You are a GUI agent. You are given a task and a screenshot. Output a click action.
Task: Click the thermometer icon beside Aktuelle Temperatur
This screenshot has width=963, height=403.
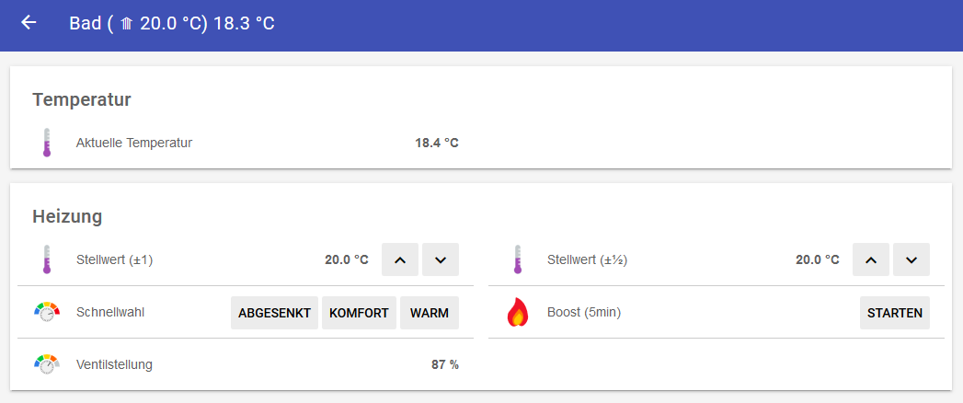click(47, 143)
